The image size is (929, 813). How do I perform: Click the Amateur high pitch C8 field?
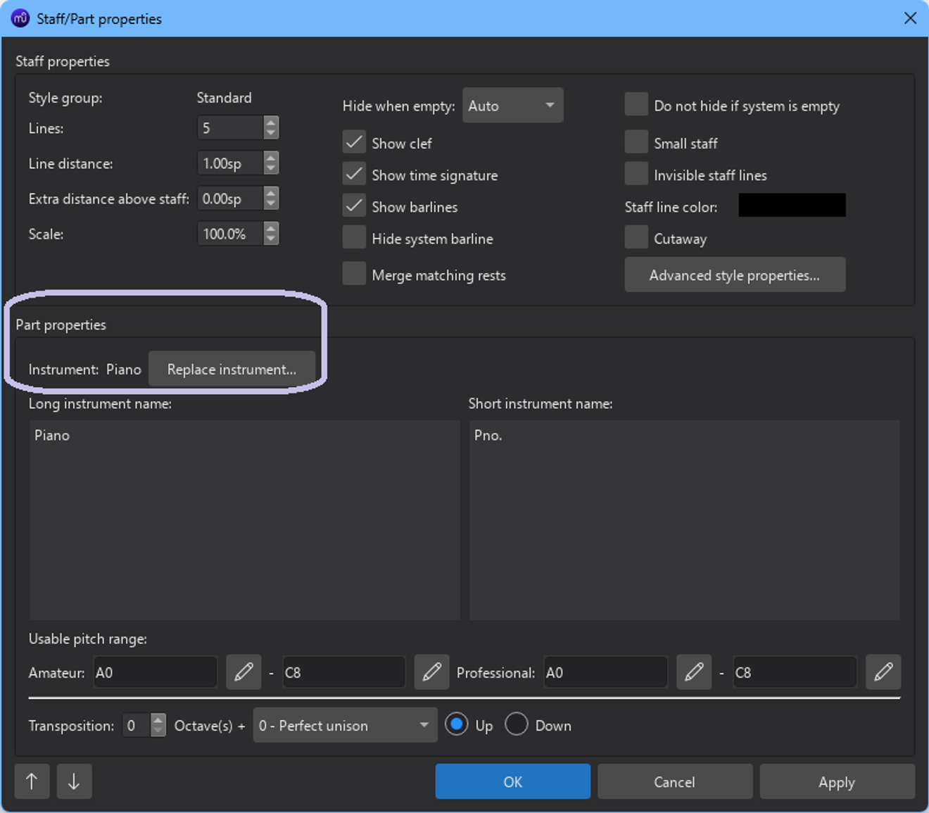(343, 672)
